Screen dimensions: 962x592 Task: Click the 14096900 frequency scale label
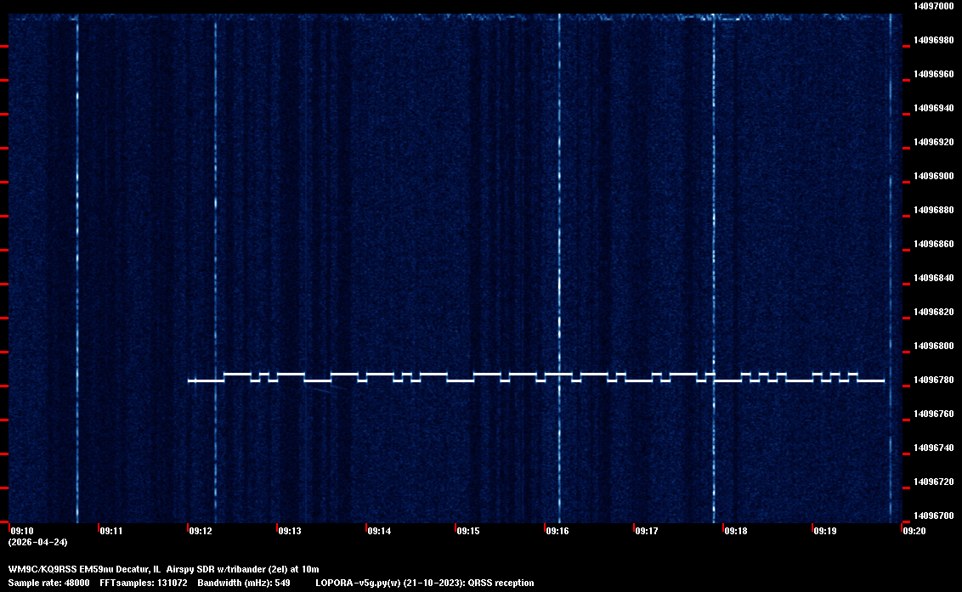pyautogui.click(x=933, y=176)
